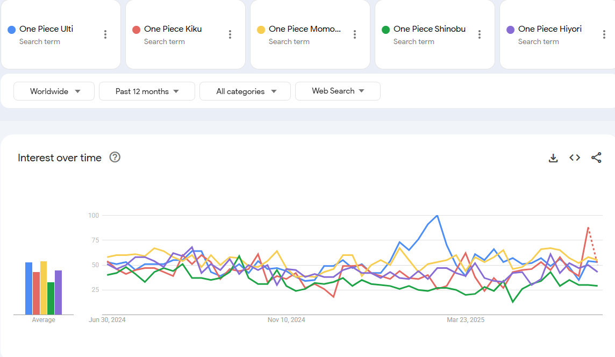The width and height of the screenshot is (615, 357).
Task: Click the blue One Piece Ulti dot
Action: coord(12,30)
